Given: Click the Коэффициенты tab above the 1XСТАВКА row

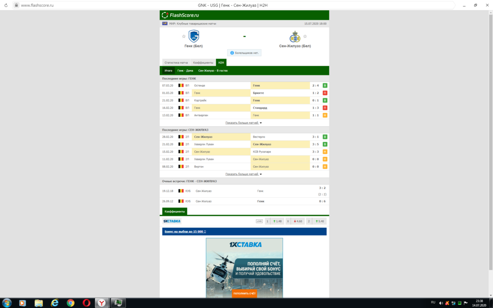Looking at the screenshot, I should click(175, 211).
